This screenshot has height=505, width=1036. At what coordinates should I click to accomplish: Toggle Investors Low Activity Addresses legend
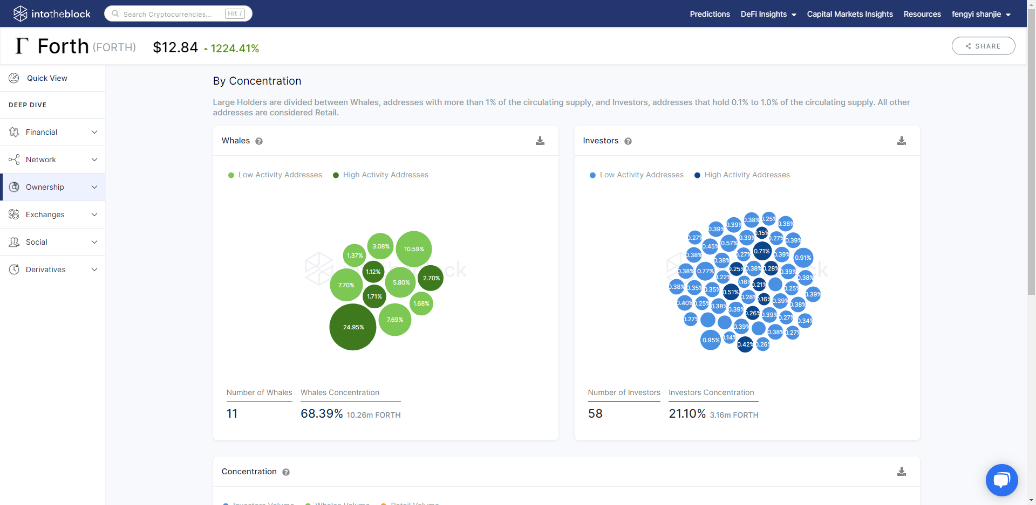pos(637,175)
